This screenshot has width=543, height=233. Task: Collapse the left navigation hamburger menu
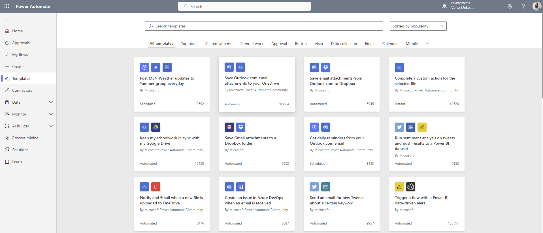tap(7, 19)
